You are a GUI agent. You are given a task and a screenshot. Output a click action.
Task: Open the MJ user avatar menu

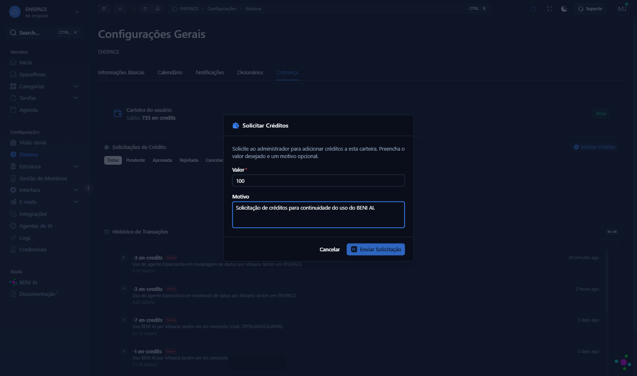point(622,9)
